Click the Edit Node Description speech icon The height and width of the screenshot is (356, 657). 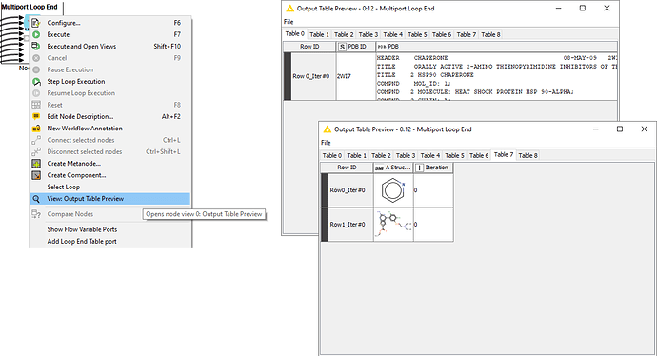pos(36,116)
